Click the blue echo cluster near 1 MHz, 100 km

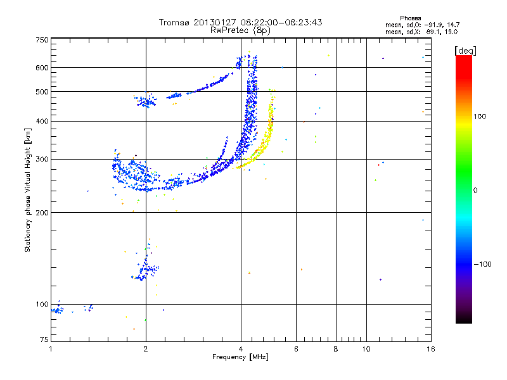pyautogui.click(x=58, y=310)
